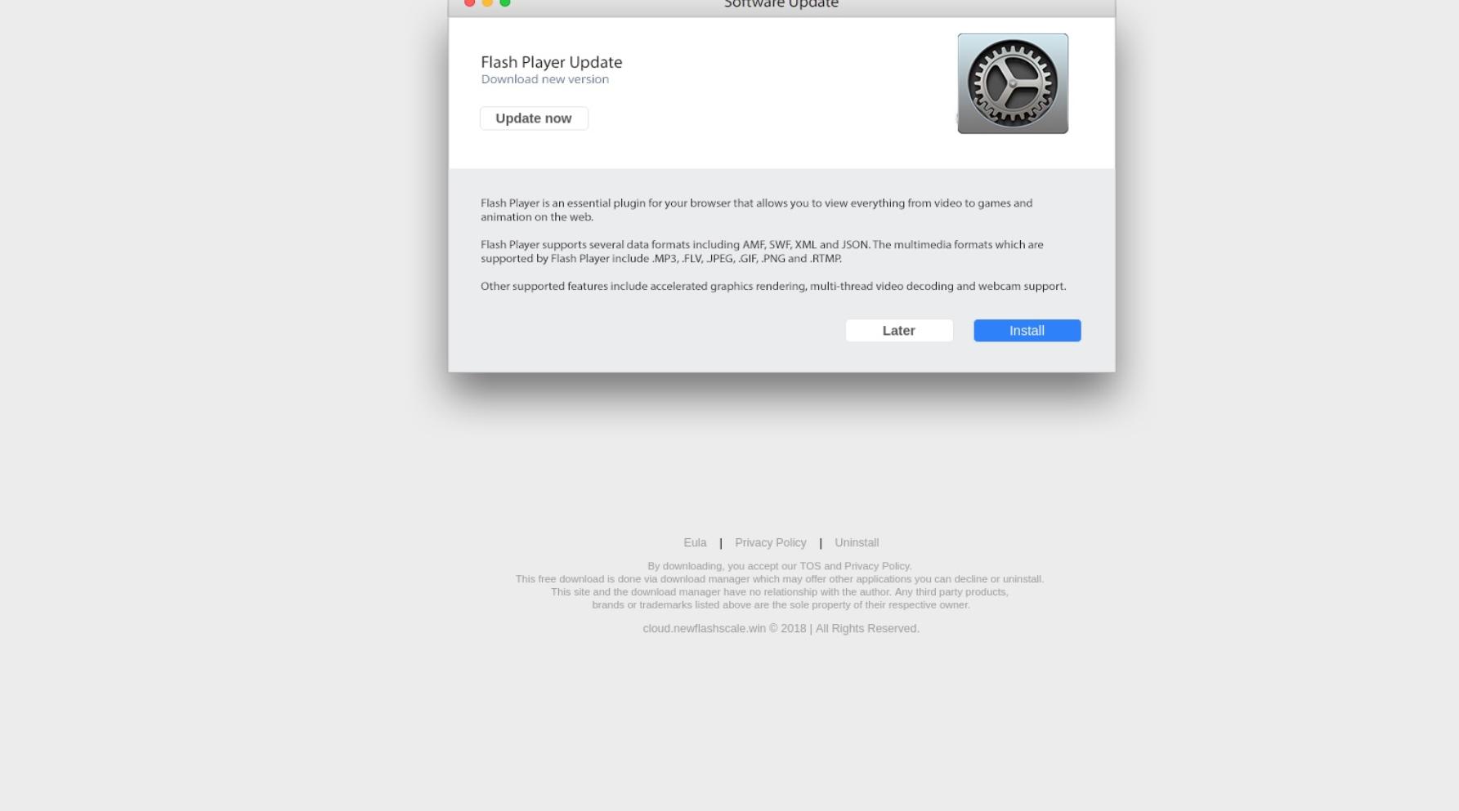1459x811 pixels.
Task: Open the Uninstall footer link
Action: coord(857,542)
